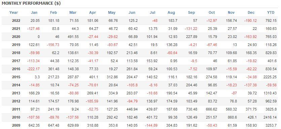
Task: Select the Dec column header
Action: click(251, 12)
